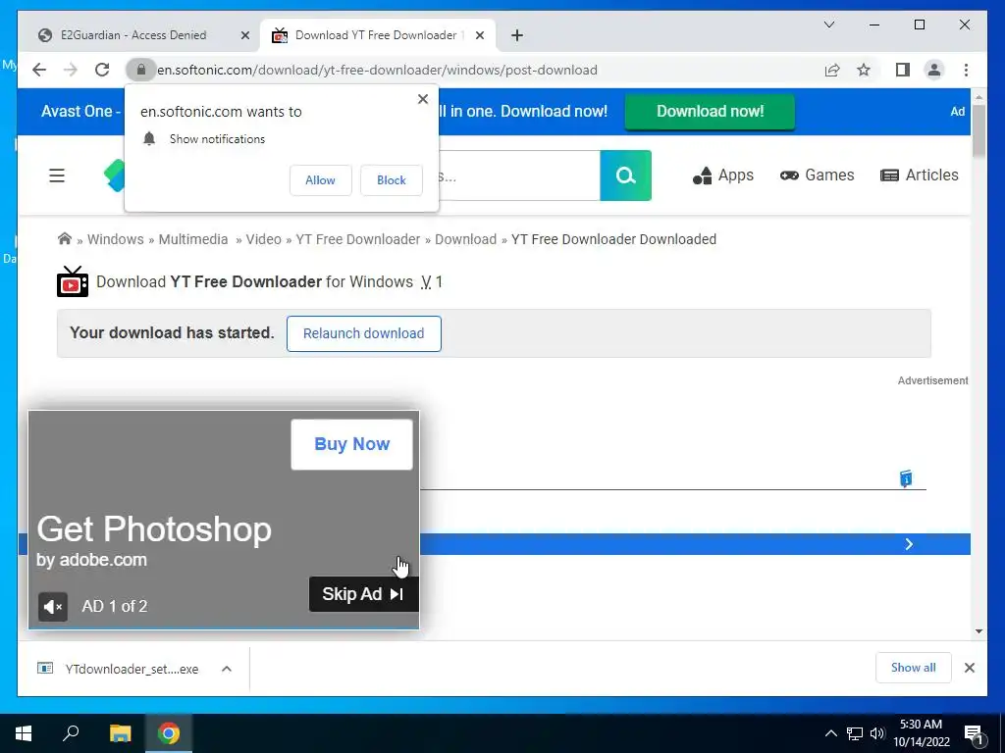This screenshot has width=1005, height=753.
Task: Click Buy Now in the Photoshop ad
Action: [x=352, y=444]
